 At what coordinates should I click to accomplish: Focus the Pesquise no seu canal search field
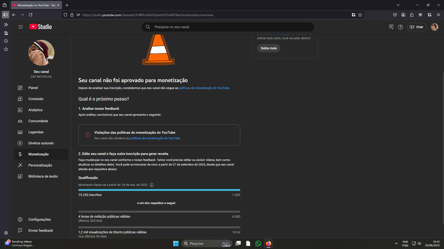pyautogui.click(x=228, y=27)
